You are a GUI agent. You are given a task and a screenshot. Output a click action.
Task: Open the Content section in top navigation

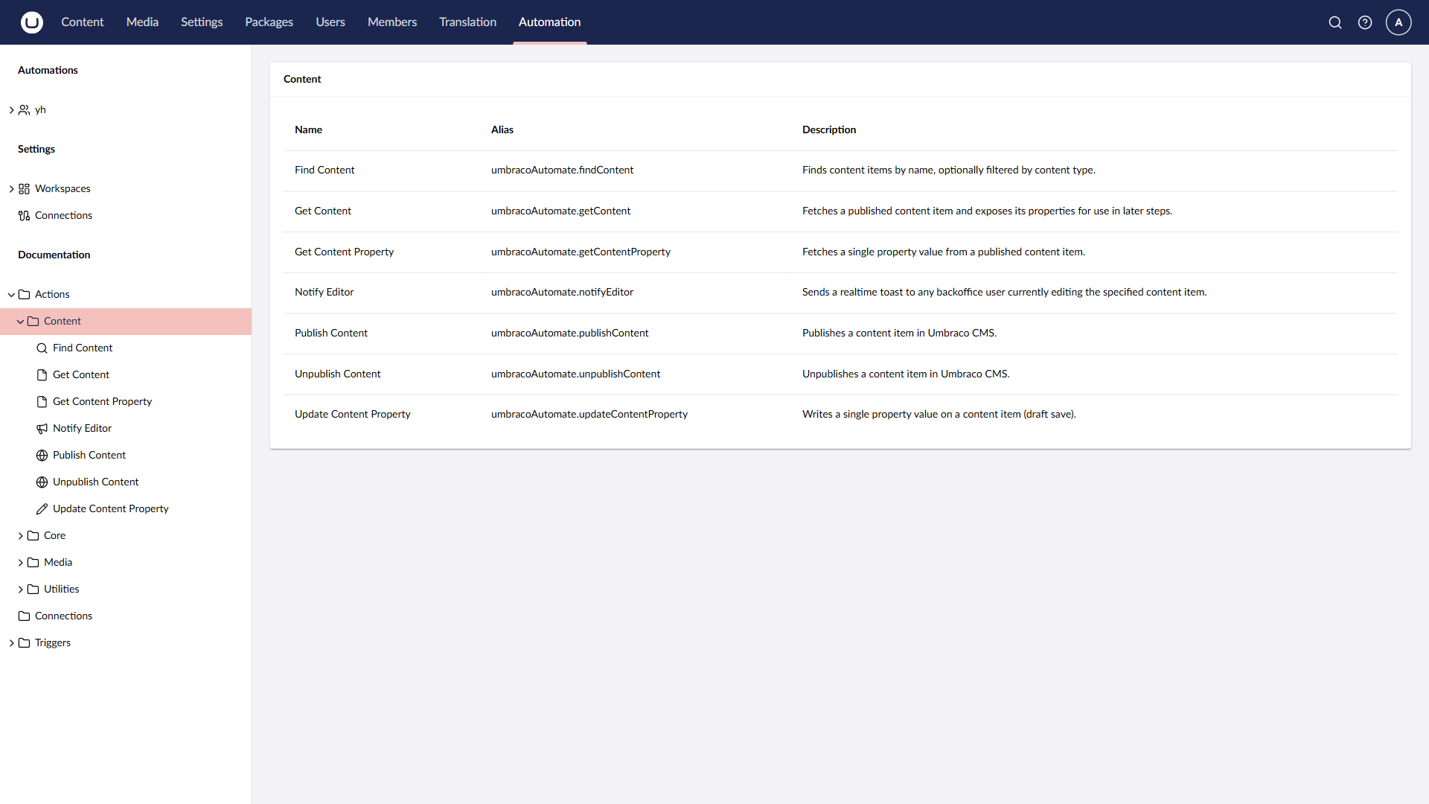[83, 22]
